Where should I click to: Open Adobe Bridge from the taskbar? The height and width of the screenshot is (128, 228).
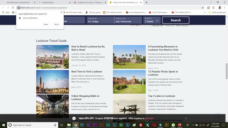tap(167, 125)
